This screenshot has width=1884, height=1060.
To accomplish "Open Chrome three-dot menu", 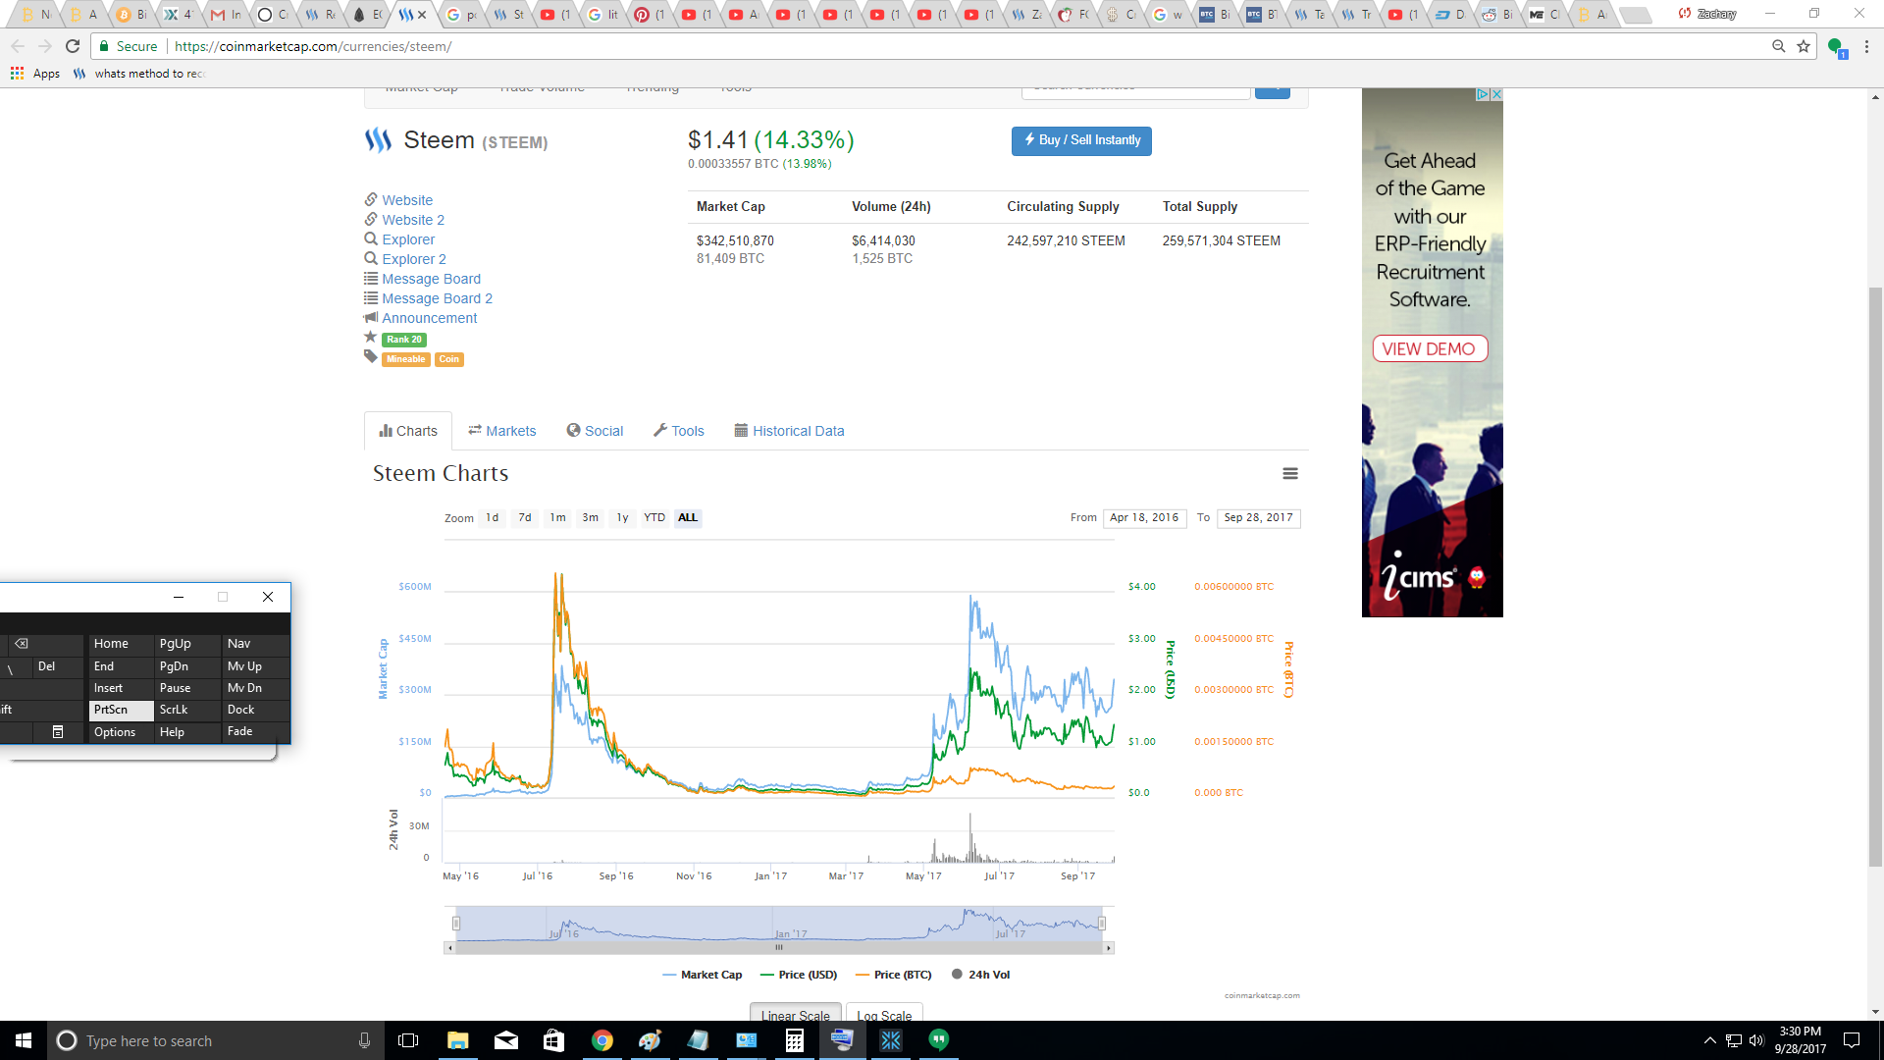I will [x=1866, y=46].
